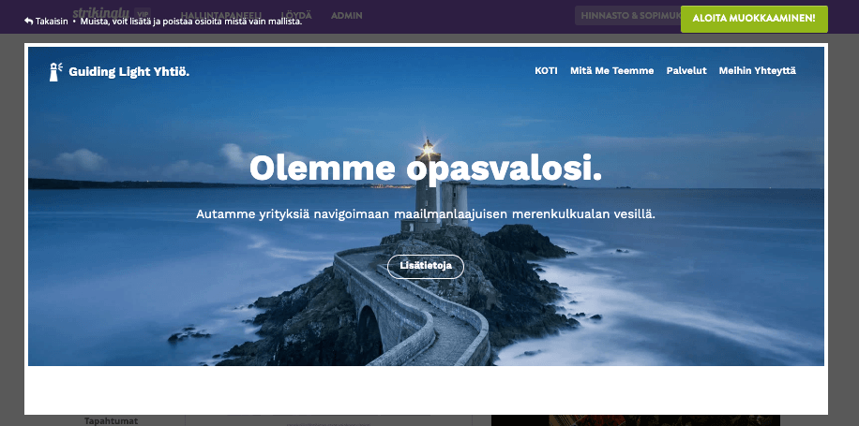
Task: Click the reminder text Muista, voit lisätä
Action: pos(191,22)
